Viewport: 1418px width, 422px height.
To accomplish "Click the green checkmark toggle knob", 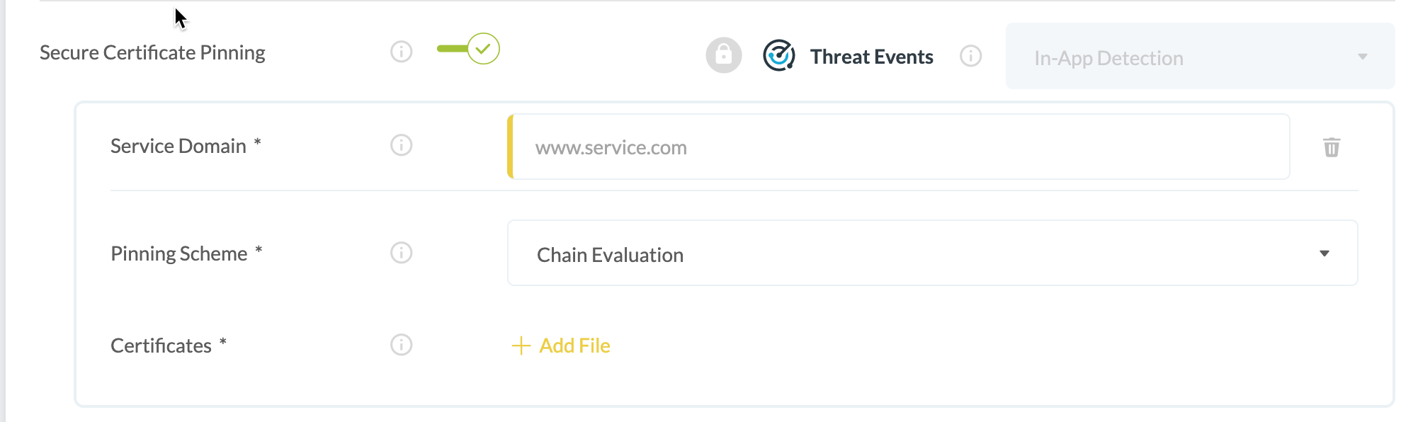I will coord(484,49).
